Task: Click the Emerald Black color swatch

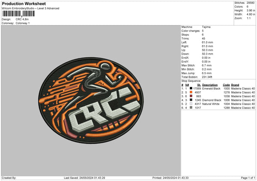Action: pos(191,88)
